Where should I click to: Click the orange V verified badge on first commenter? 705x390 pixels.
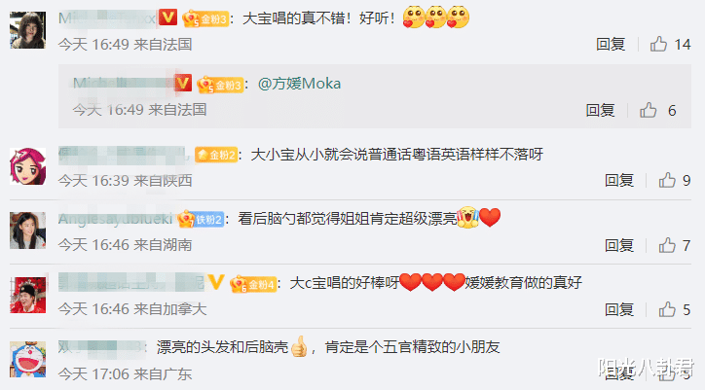point(168,18)
